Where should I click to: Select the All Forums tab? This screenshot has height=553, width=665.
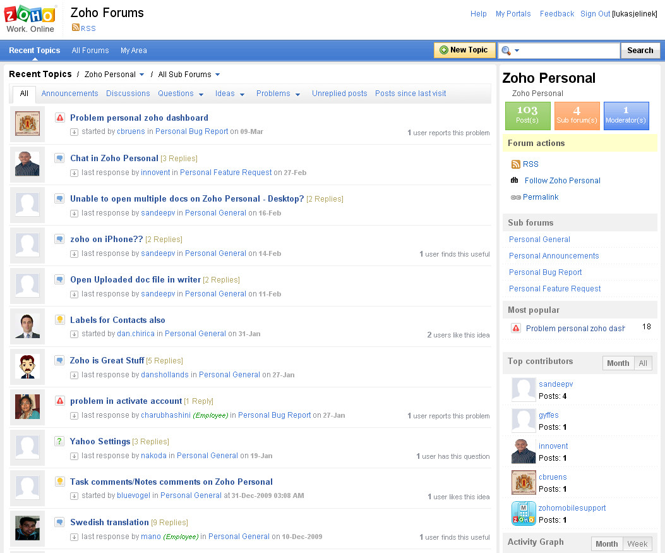[90, 50]
